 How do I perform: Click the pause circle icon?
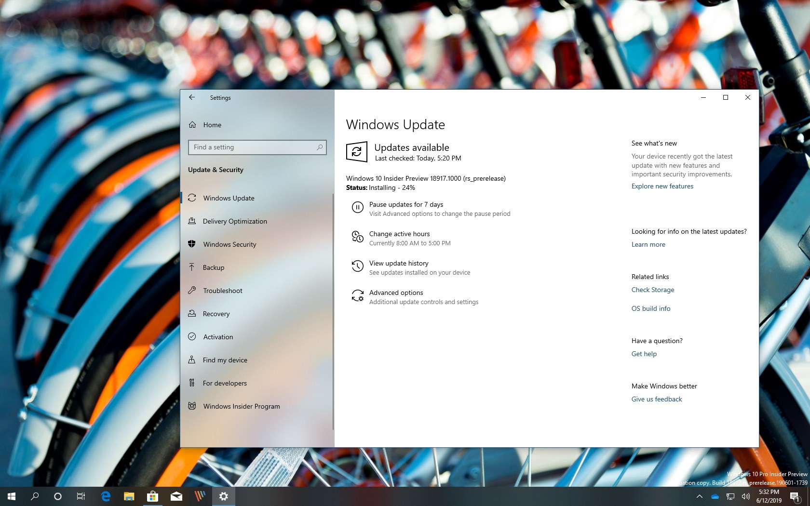click(x=357, y=207)
